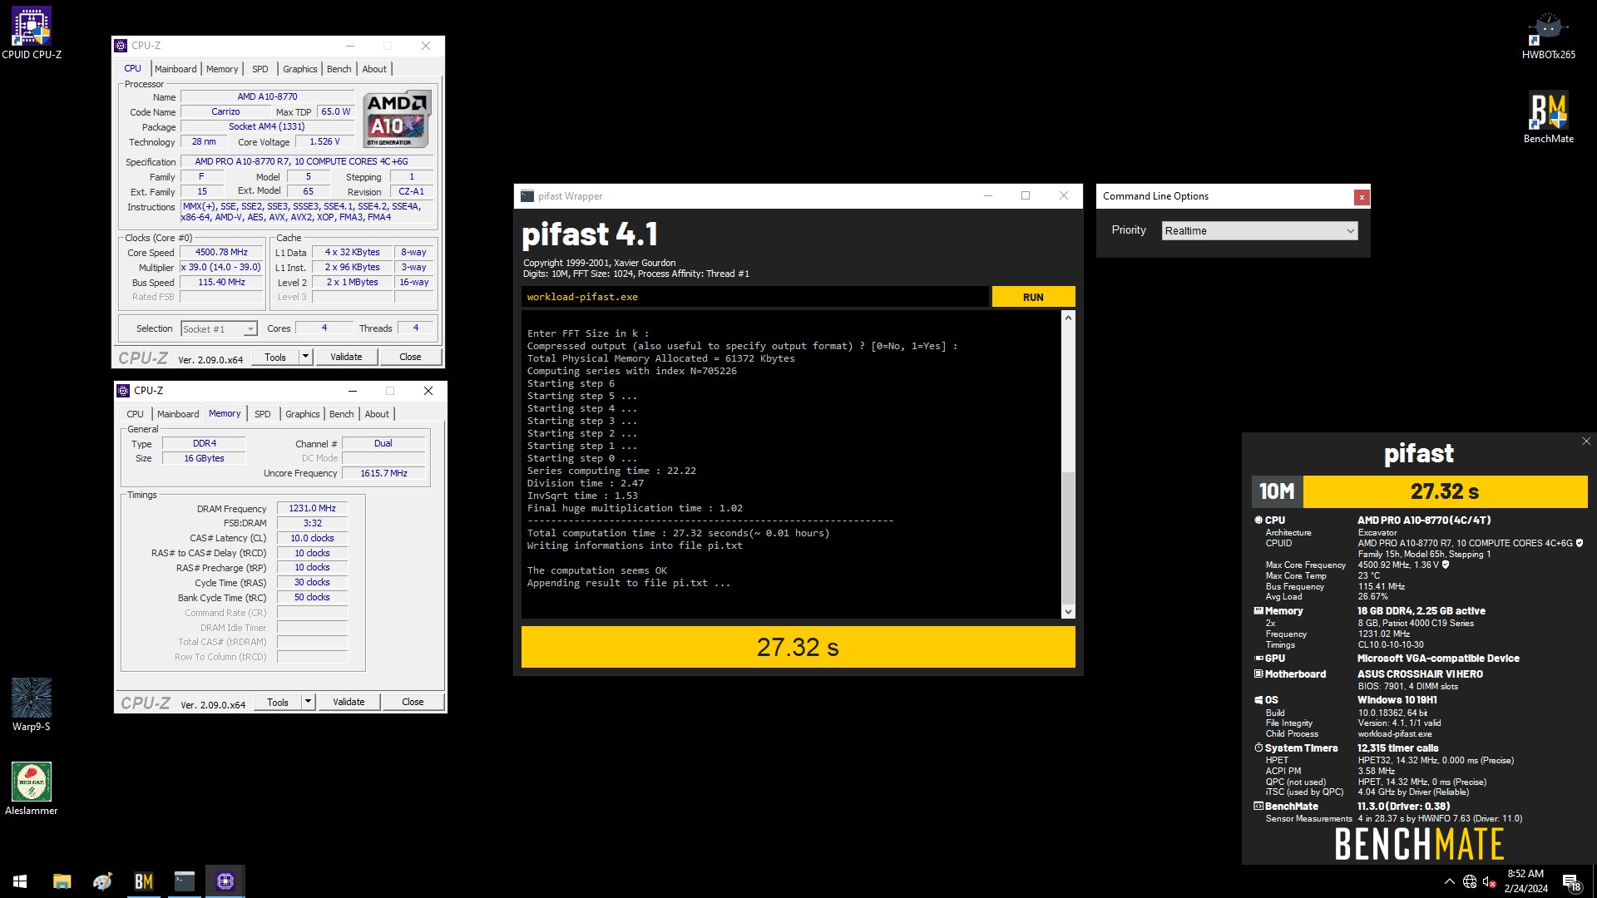This screenshot has width=1597, height=898.
Task: Launch the BenchMate desktop shortcut
Action: (x=1548, y=117)
